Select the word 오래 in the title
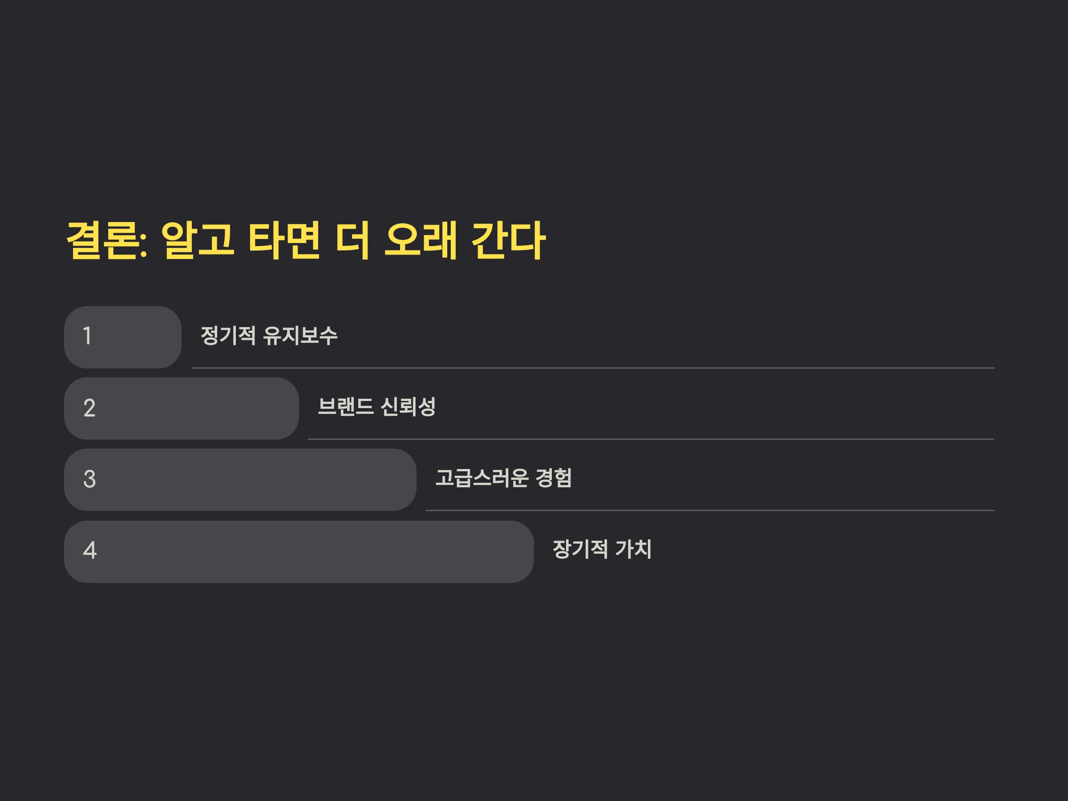The image size is (1068, 801). [420, 240]
